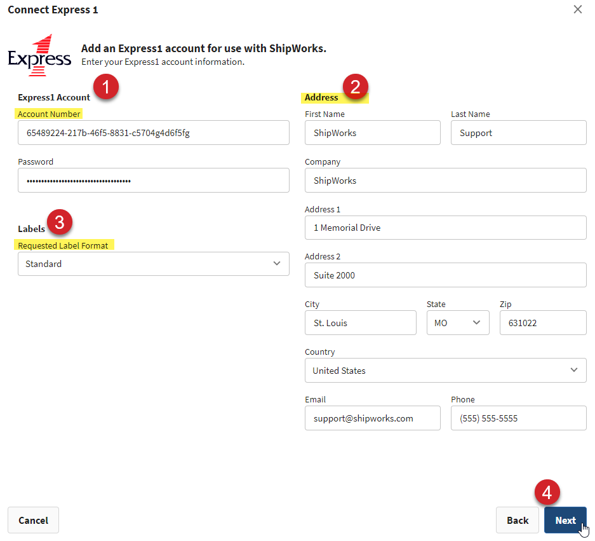The height and width of the screenshot is (541, 595).
Task: Expand the State dropdown showing MO
Action: pyautogui.click(x=458, y=323)
